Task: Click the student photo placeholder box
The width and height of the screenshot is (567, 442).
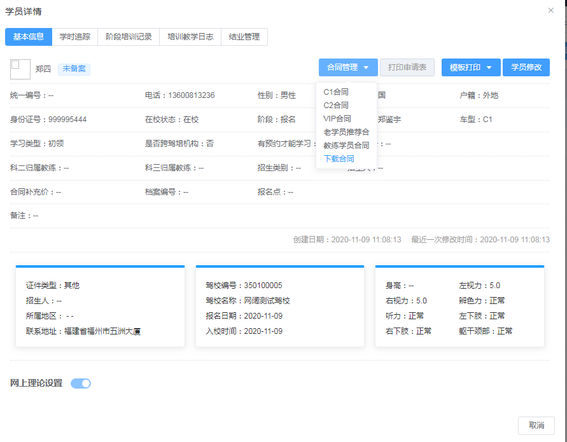Action: click(x=19, y=69)
